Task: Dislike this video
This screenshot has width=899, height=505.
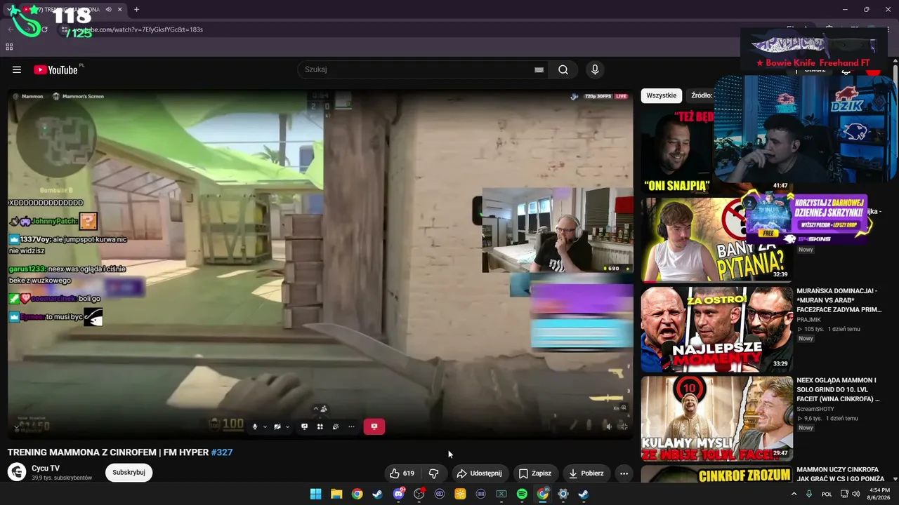Action: coord(433,473)
